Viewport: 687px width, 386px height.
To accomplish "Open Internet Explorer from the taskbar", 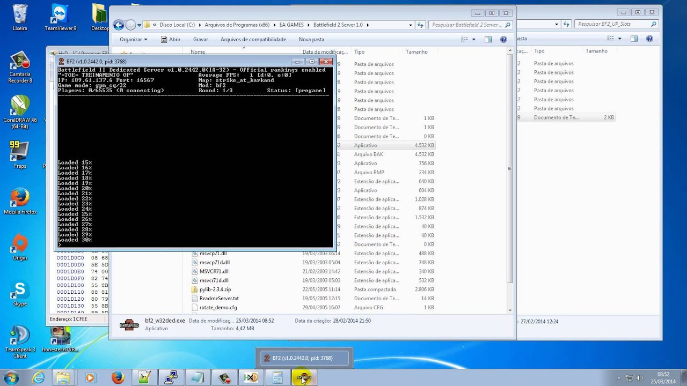I will [39, 377].
